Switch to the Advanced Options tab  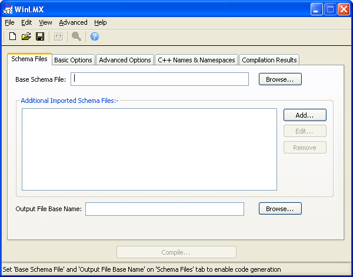click(x=125, y=60)
